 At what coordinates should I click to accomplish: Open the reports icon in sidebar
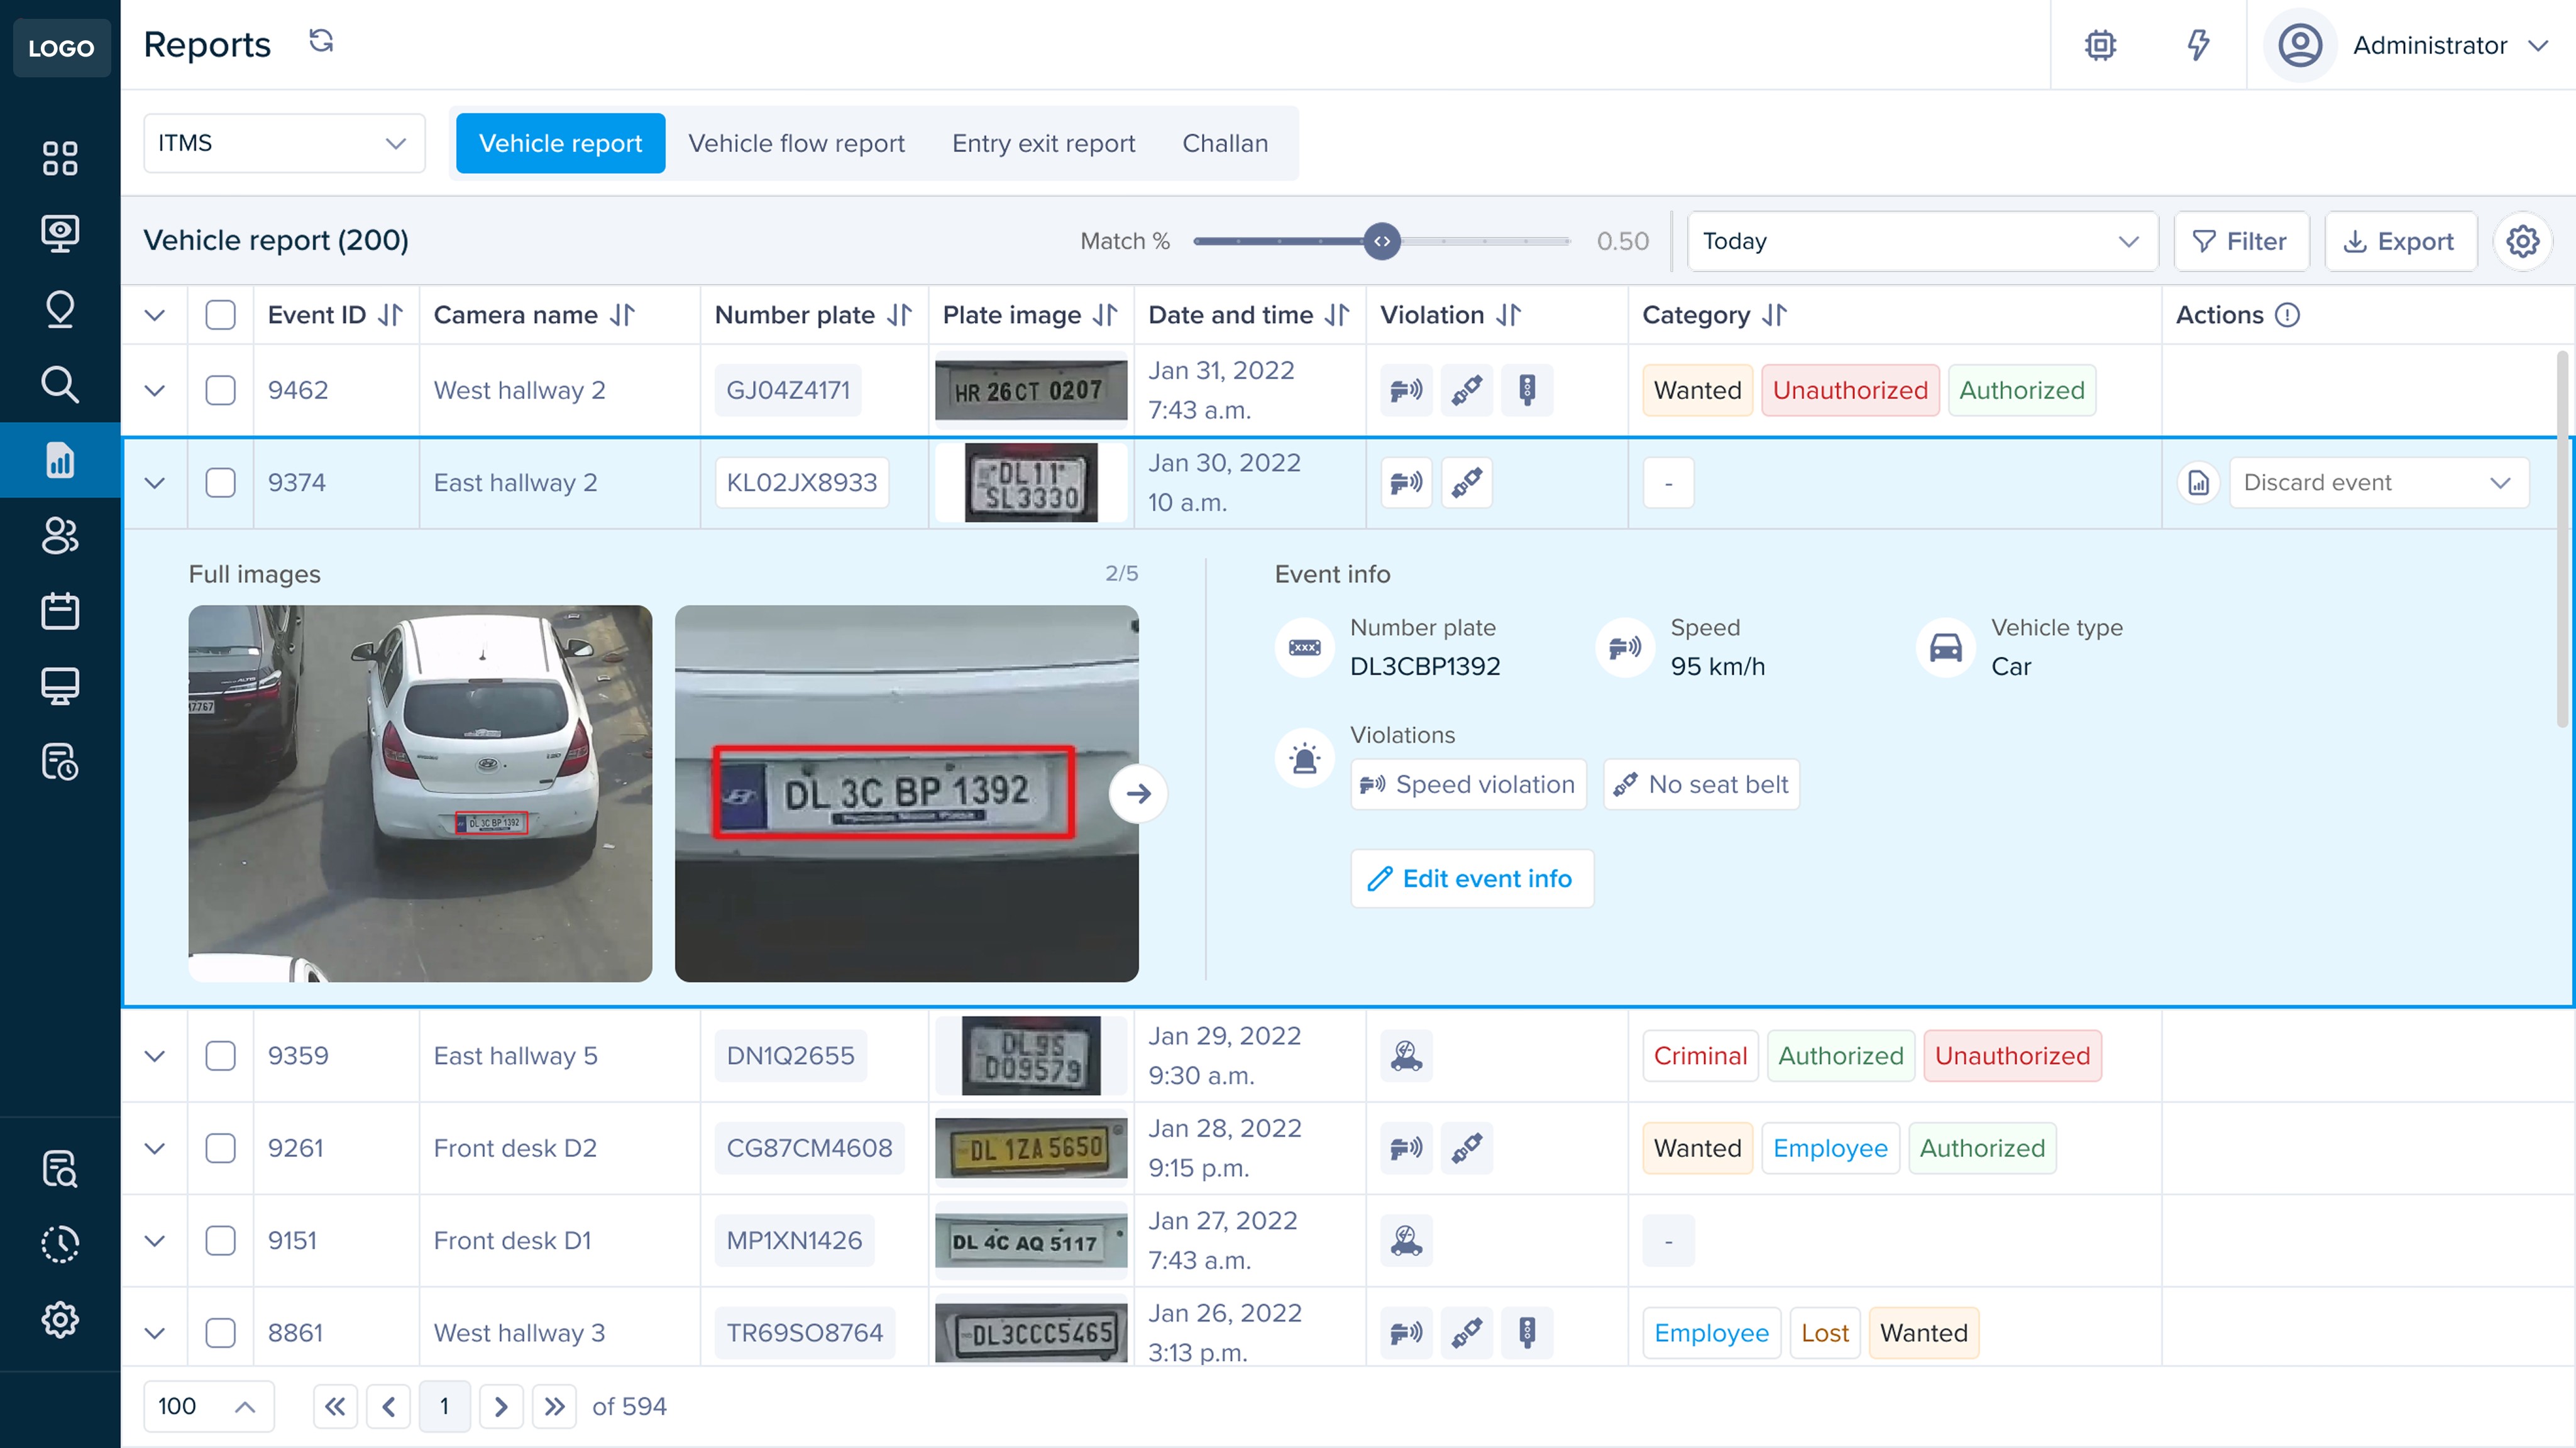60,460
